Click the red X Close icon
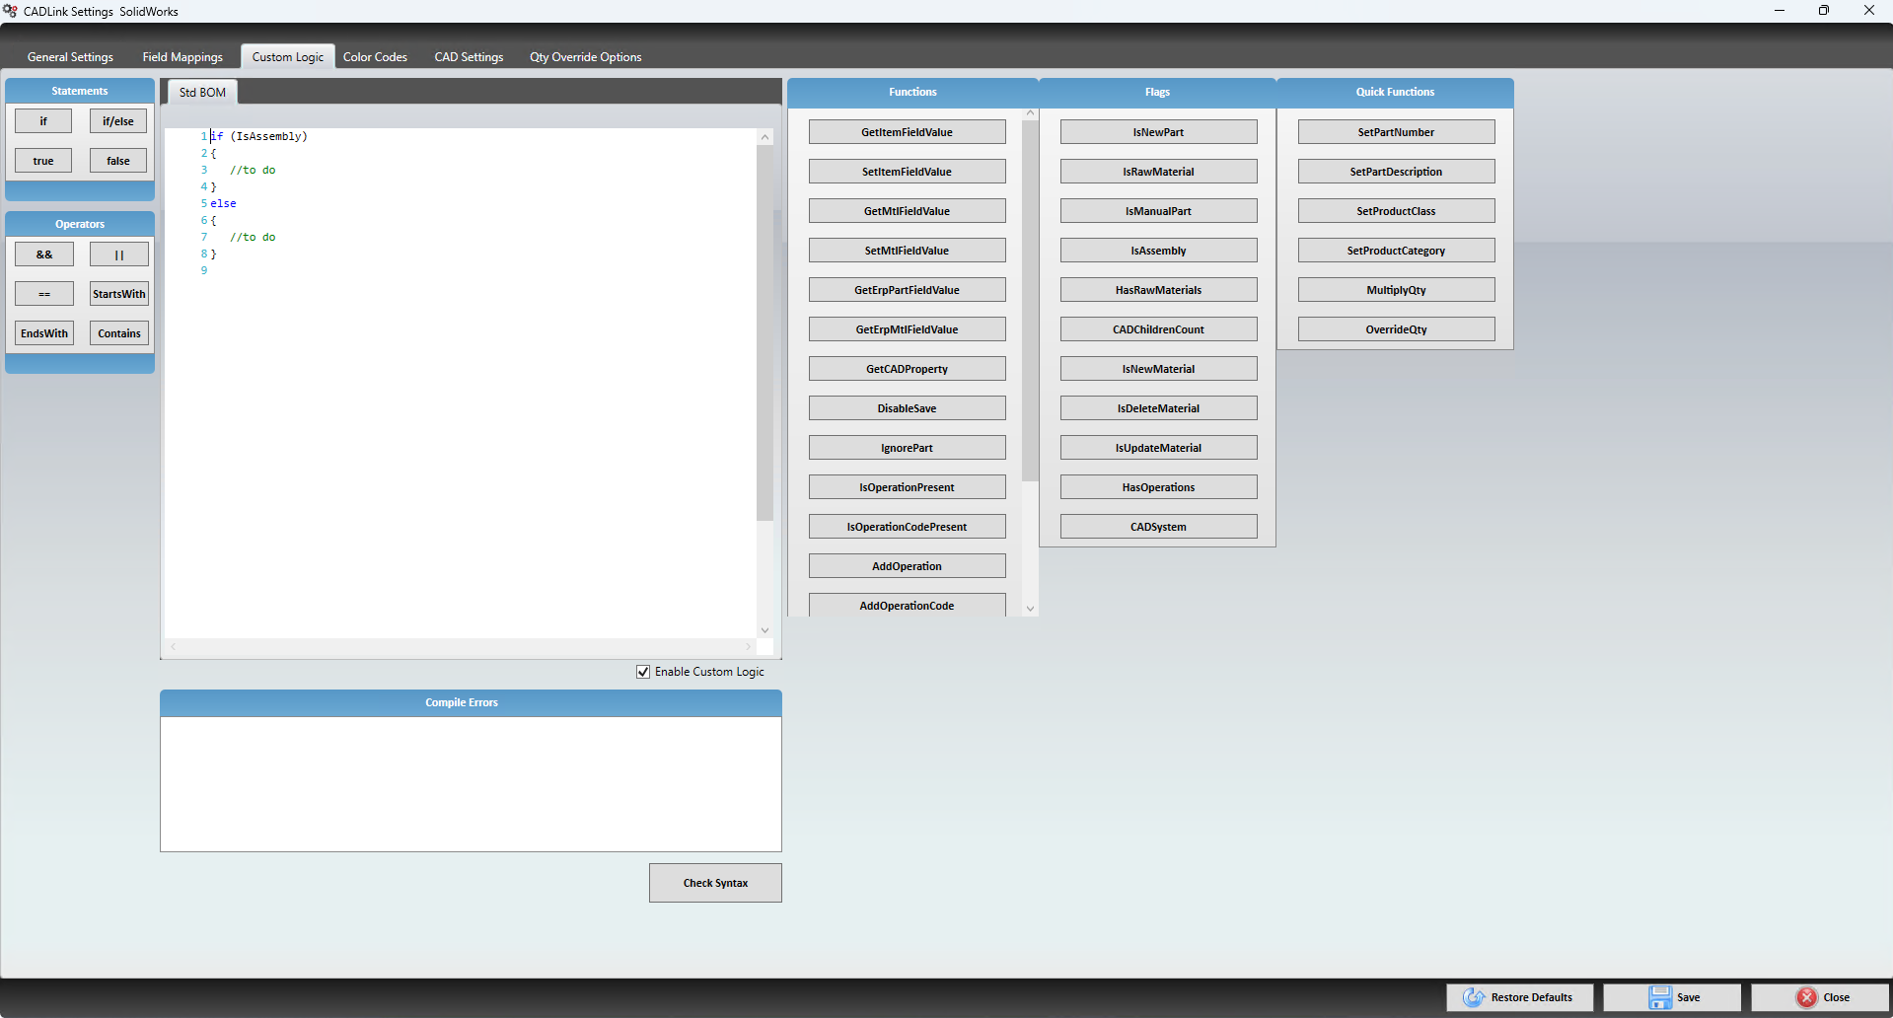The width and height of the screenshot is (1893, 1018). [1805, 997]
